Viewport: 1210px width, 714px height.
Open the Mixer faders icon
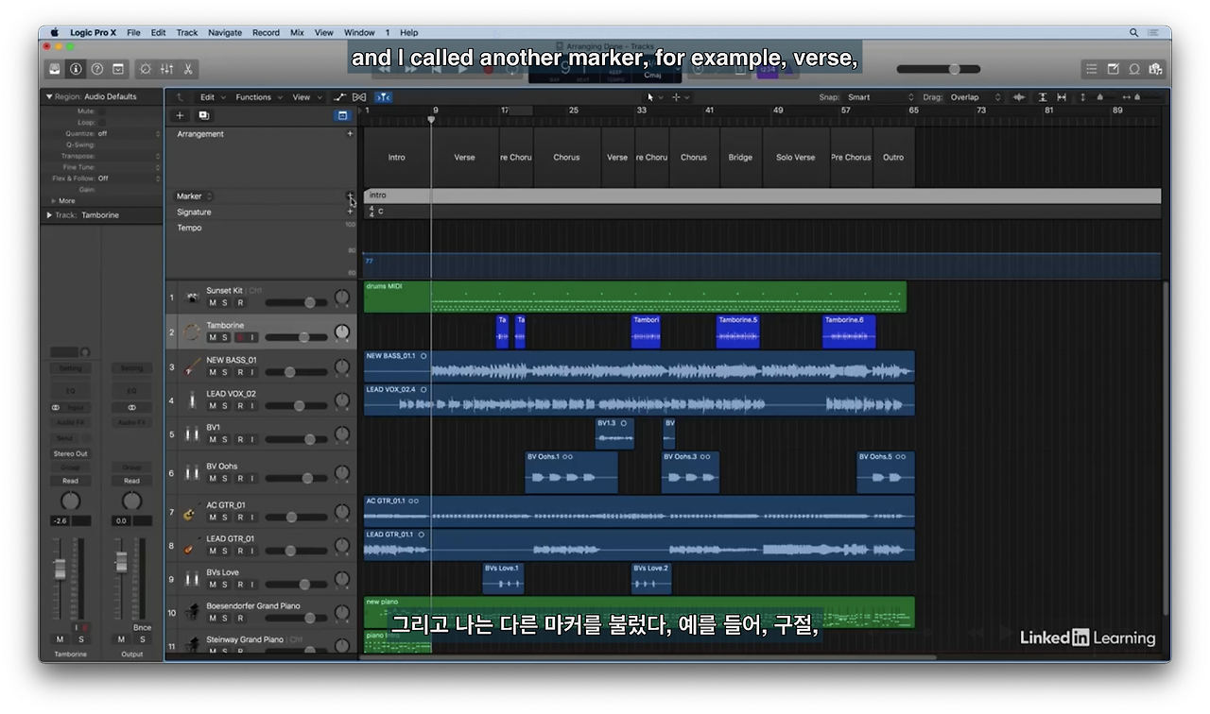pos(166,69)
